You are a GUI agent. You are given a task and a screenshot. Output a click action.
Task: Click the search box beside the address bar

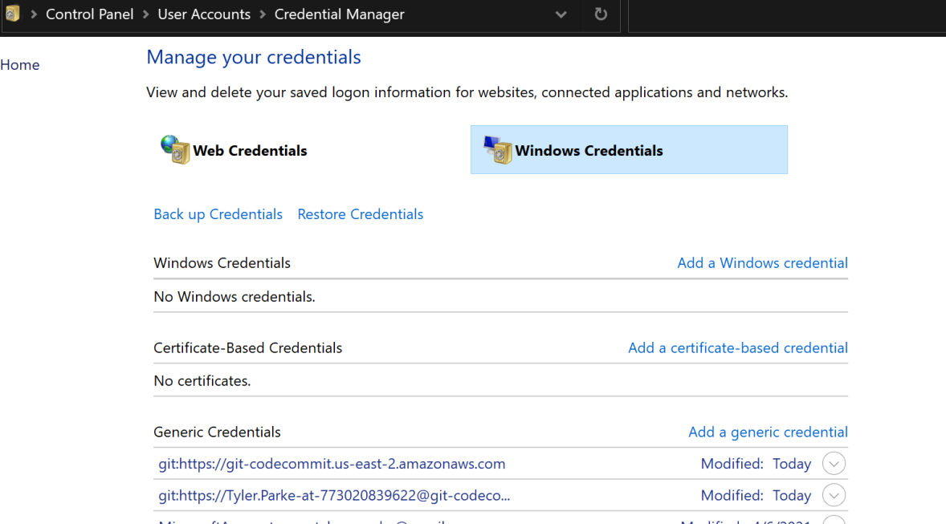click(785, 14)
